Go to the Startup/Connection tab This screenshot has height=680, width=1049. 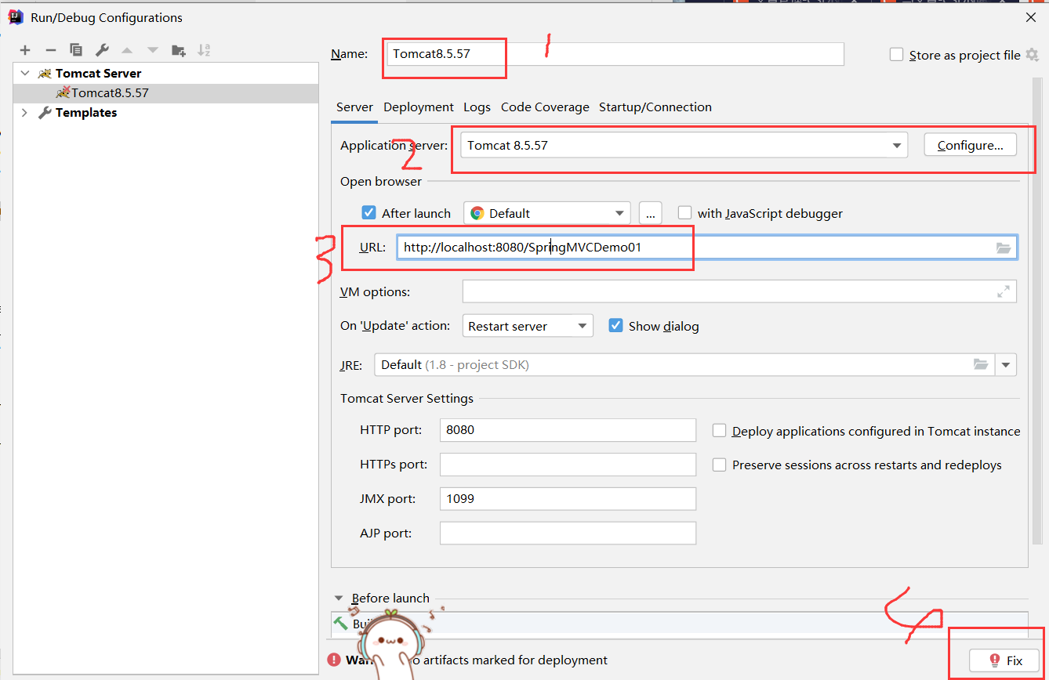(x=655, y=107)
